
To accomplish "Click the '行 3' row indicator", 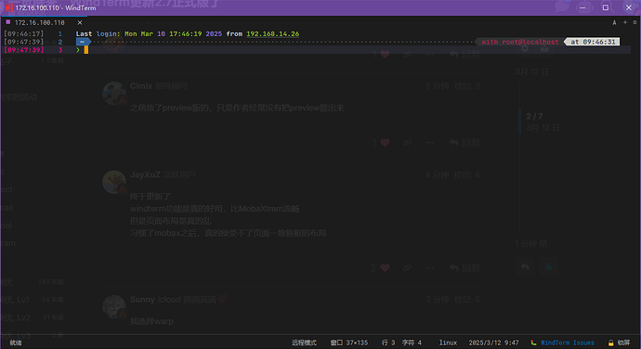I will (x=388, y=343).
